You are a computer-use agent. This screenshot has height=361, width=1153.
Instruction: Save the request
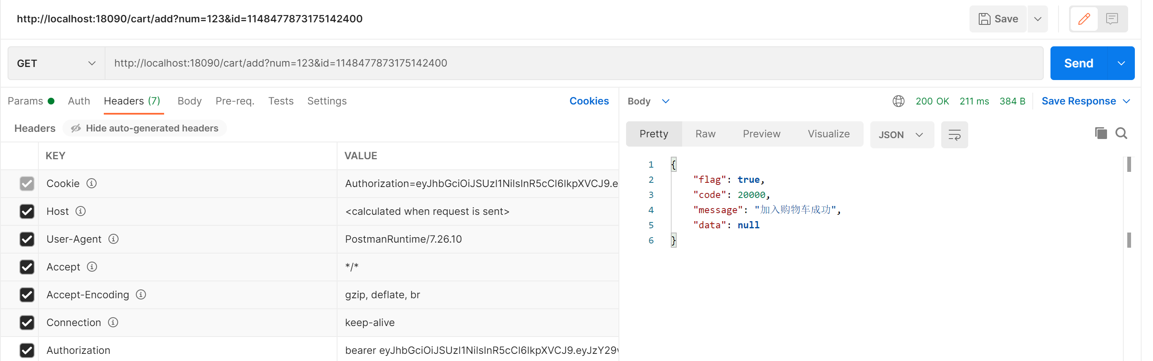(998, 19)
